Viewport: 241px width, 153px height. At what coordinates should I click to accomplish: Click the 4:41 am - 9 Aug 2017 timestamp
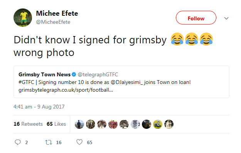coord(39,107)
